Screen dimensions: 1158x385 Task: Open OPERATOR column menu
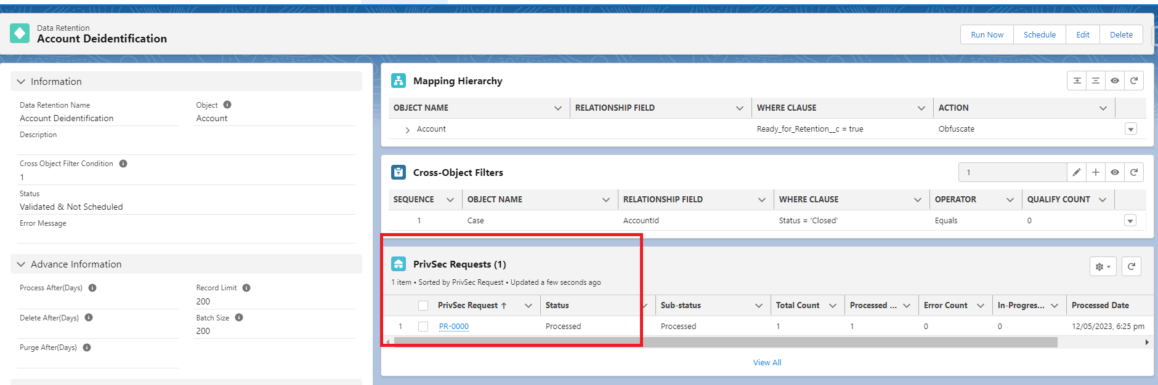pyautogui.click(x=1010, y=200)
